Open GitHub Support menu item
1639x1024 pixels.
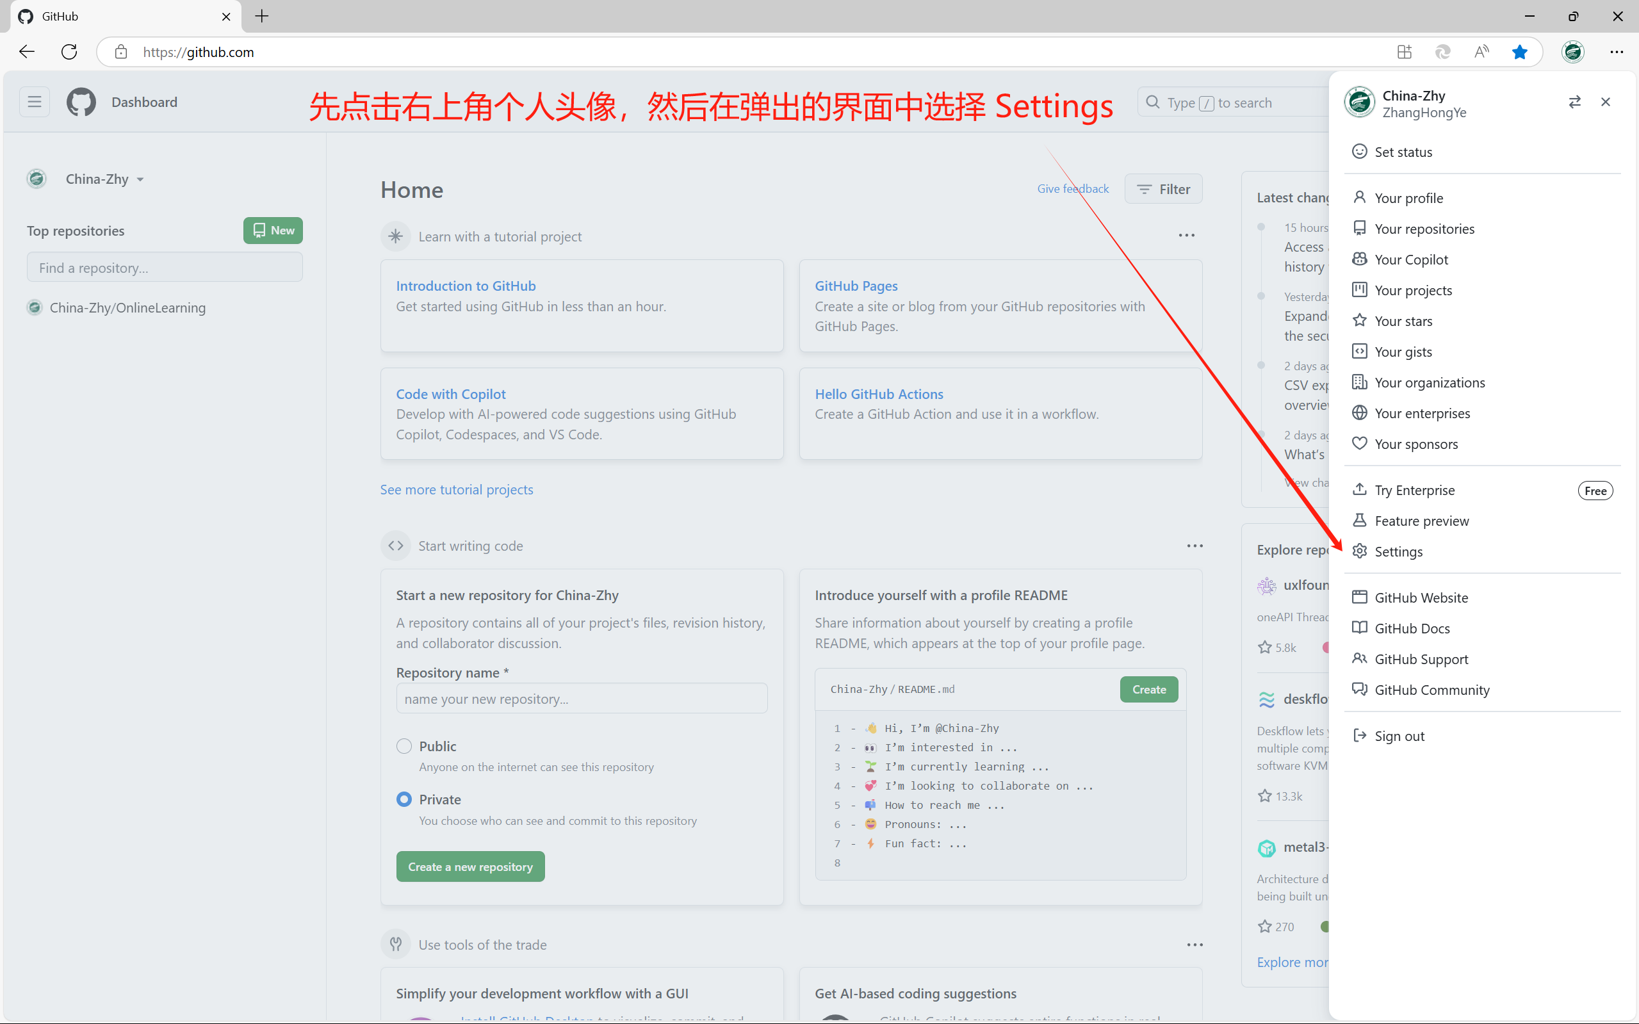[1483, 659]
